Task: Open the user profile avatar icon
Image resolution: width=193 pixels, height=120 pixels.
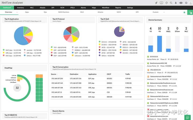Action: click(191, 3)
